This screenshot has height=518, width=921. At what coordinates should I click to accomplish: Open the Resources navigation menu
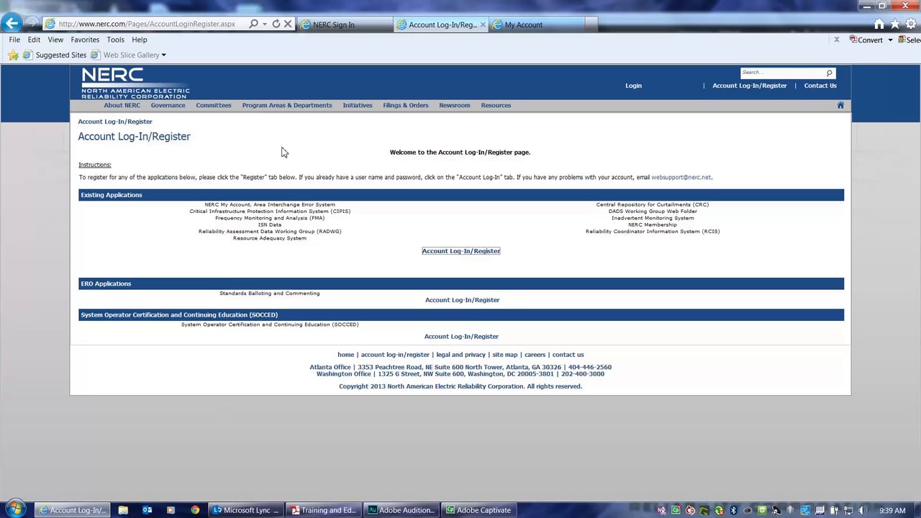tap(496, 105)
